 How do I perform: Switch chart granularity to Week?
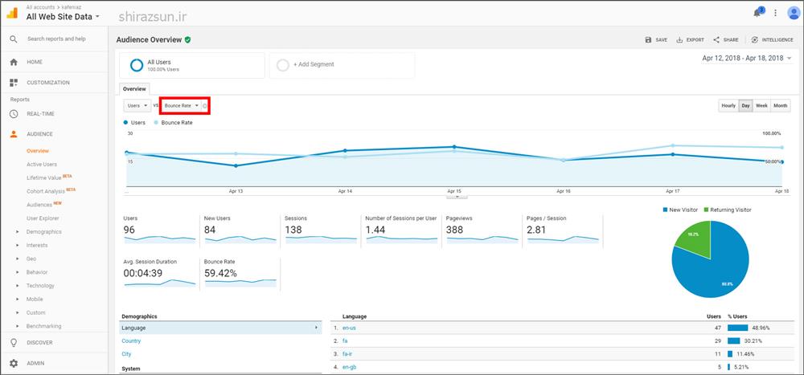pos(761,106)
